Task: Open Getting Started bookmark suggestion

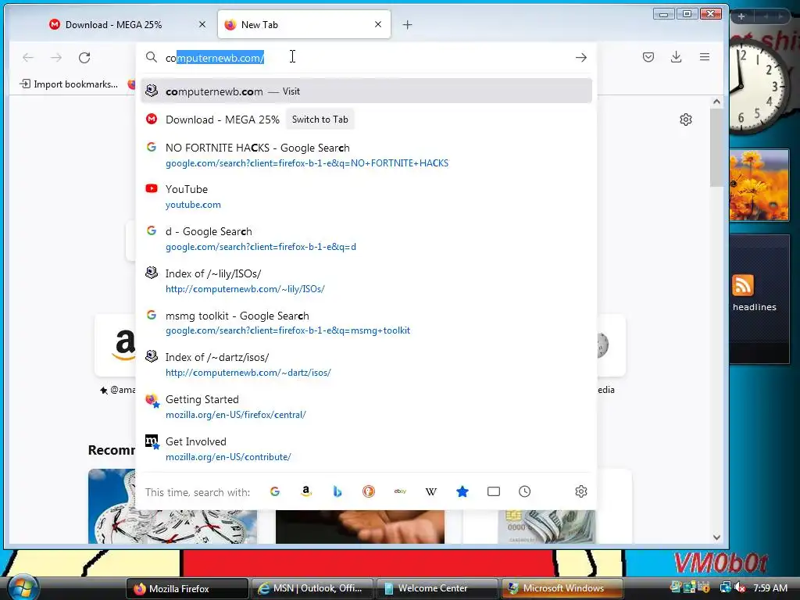Action: [366, 406]
